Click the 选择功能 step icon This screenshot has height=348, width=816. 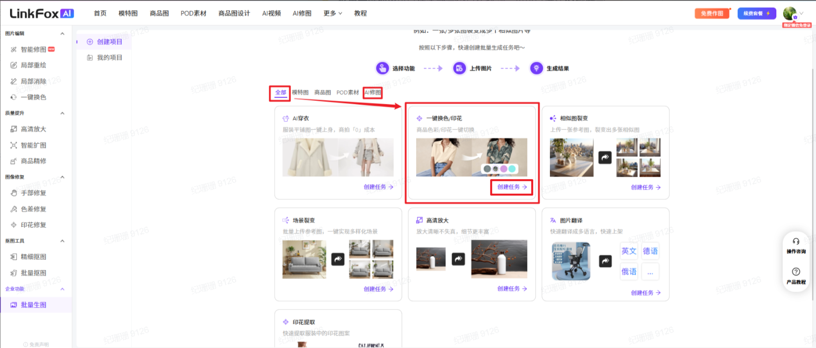pos(382,69)
